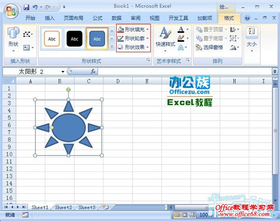The width and height of the screenshot is (280, 221).
Task: Expand the shape styles gallery
Action: 112,47
